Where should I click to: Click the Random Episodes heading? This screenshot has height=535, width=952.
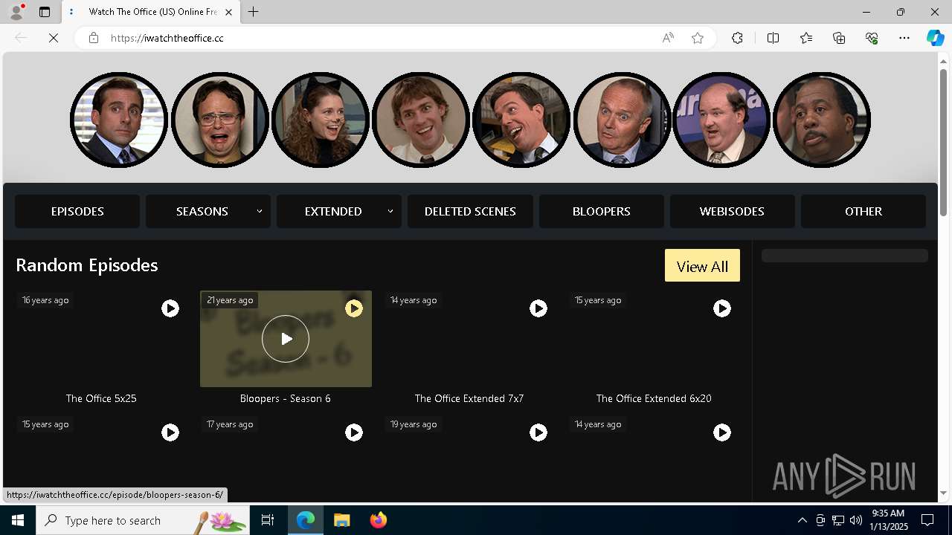point(87,265)
